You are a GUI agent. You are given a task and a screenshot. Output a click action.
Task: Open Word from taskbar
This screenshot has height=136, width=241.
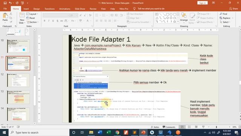pos(100,133)
